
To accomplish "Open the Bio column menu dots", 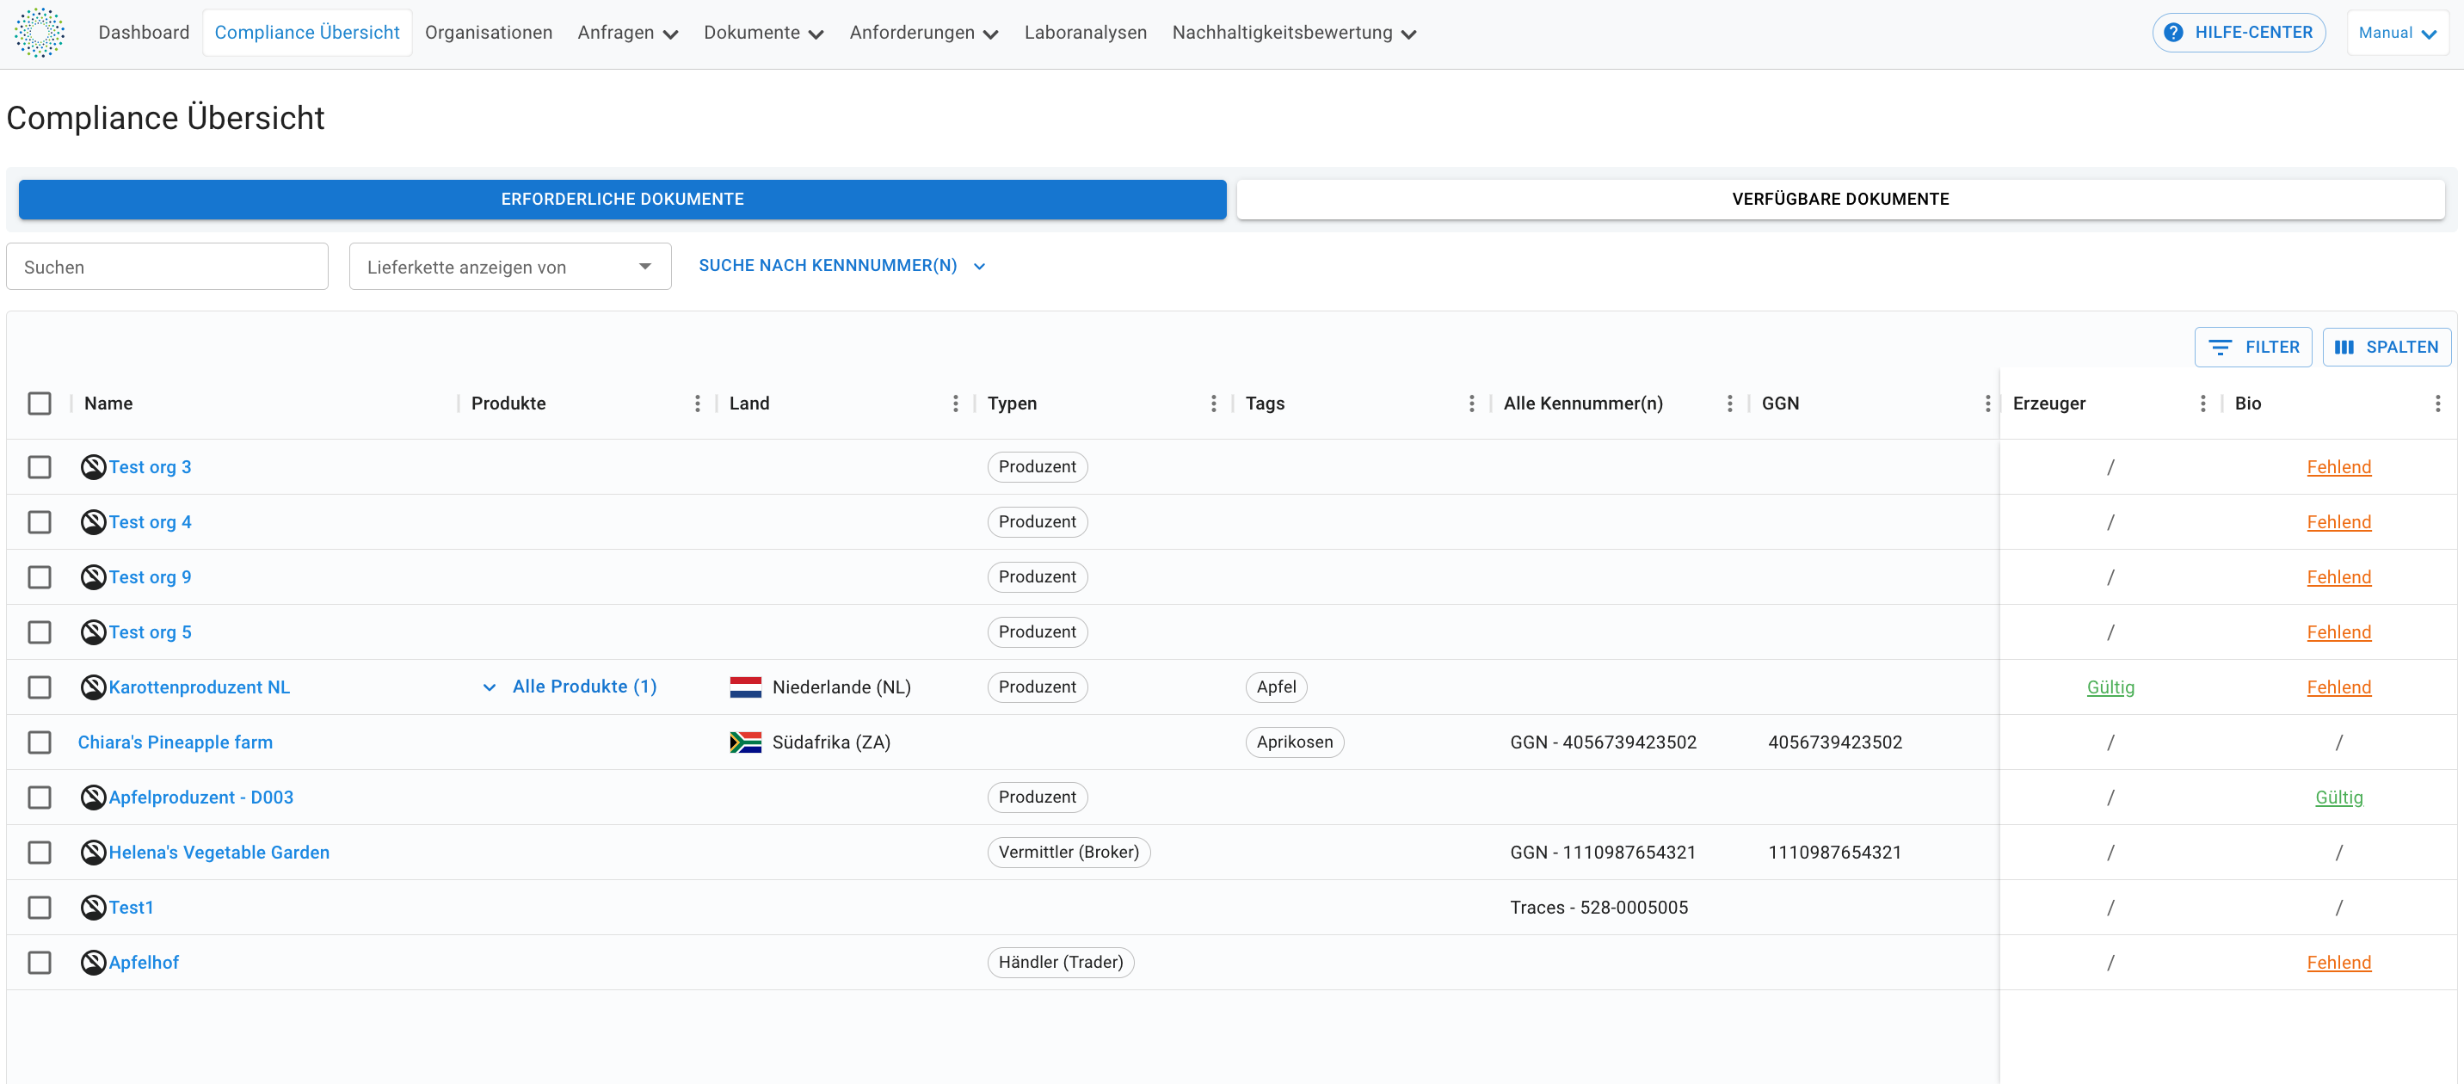I will tap(2436, 403).
